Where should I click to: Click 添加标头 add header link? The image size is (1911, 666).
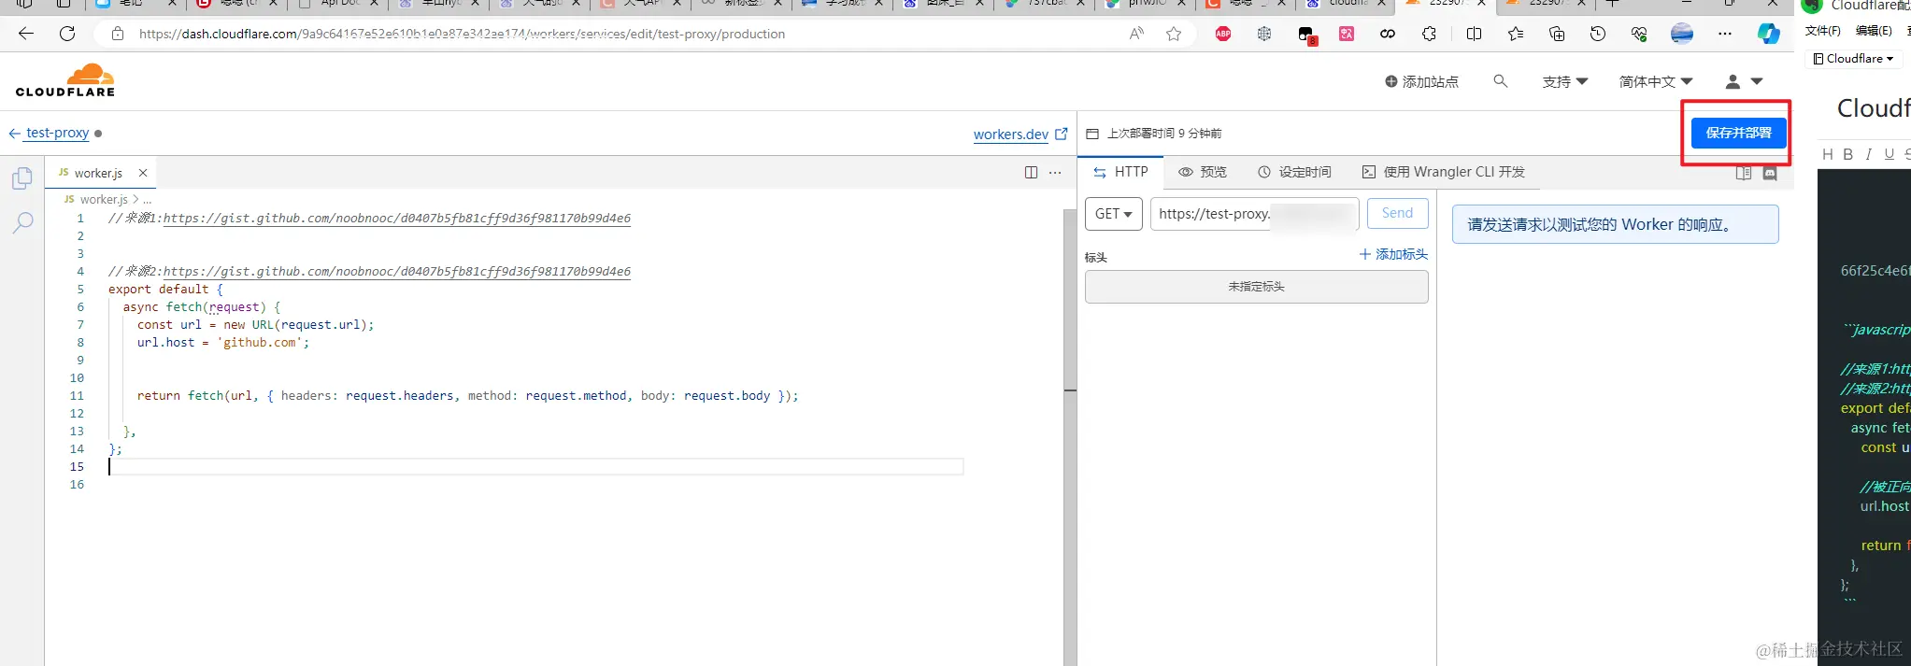coord(1393,254)
